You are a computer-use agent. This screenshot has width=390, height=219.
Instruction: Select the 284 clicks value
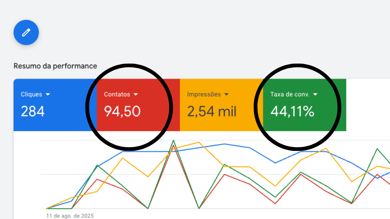click(32, 111)
